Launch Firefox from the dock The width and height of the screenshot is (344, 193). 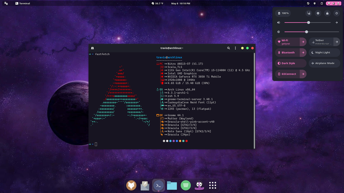pos(131,185)
